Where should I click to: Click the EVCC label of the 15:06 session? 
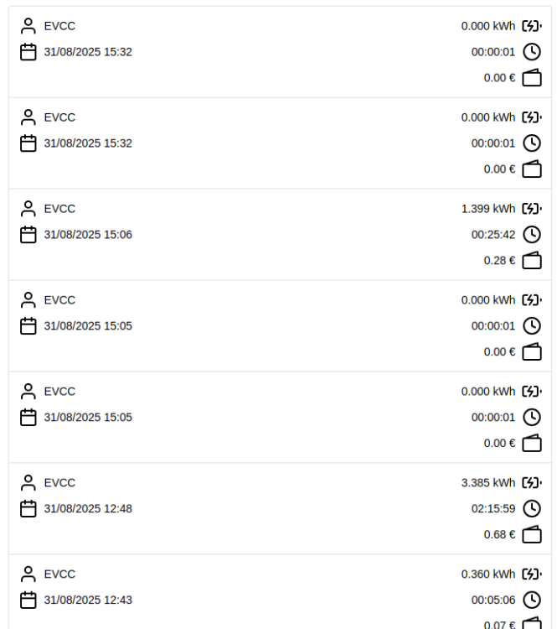pyautogui.click(x=59, y=209)
